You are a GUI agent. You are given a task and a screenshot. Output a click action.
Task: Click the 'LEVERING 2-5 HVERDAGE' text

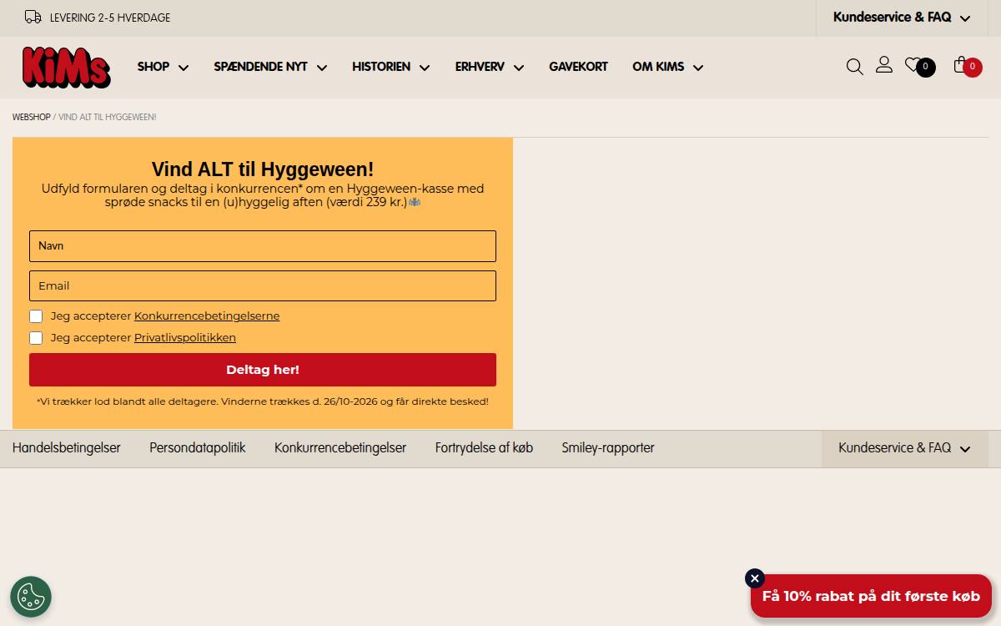pyautogui.click(x=110, y=18)
